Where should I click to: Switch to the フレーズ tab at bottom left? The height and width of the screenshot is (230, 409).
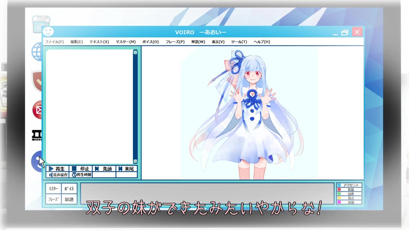click(x=53, y=199)
